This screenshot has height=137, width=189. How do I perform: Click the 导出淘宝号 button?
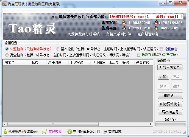170,112
